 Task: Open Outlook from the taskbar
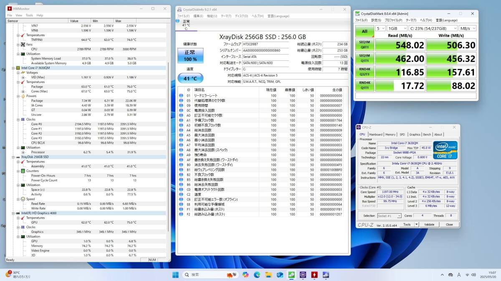point(280,275)
